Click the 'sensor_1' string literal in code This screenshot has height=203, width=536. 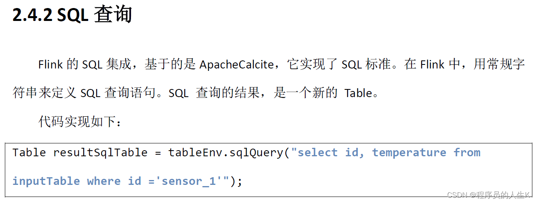coord(189,181)
